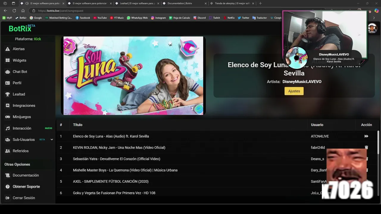Open Documentación from Otras Opciones
The width and height of the screenshot is (381, 214).
[x=26, y=175]
